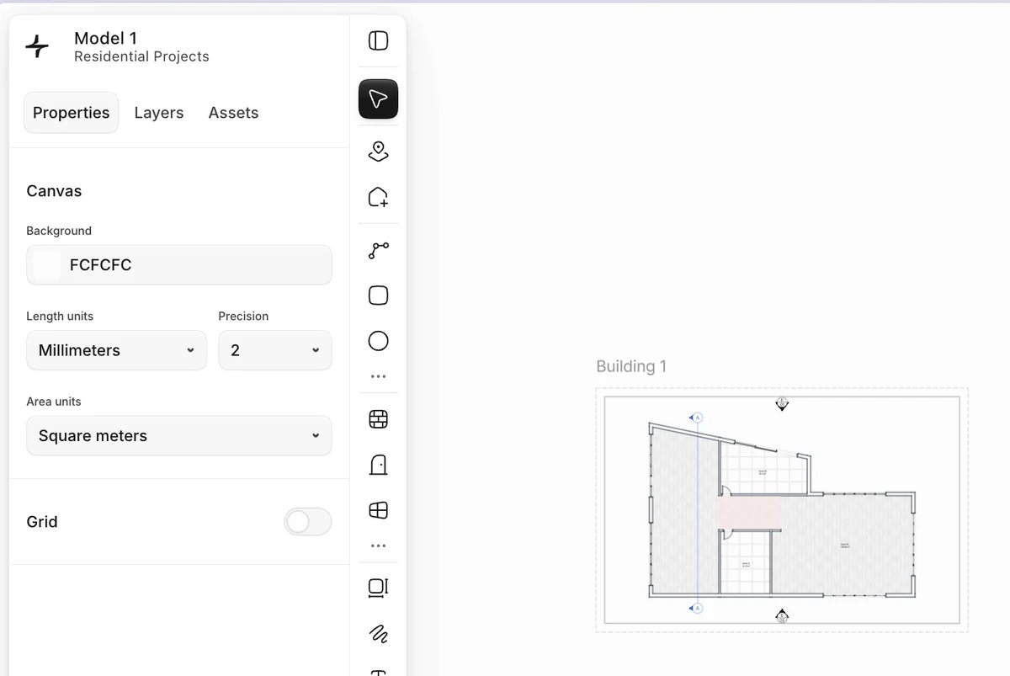Select the rounded rectangle tool

click(379, 295)
